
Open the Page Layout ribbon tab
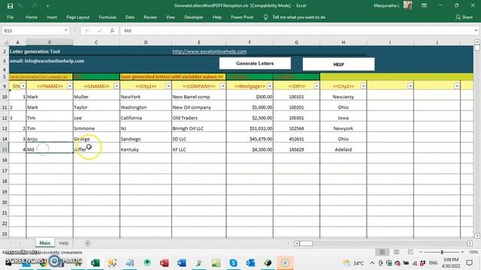78,17
